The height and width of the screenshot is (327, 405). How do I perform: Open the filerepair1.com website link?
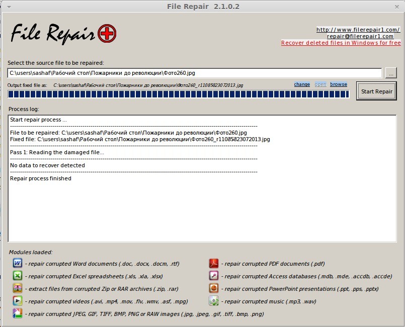(x=358, y=30)
